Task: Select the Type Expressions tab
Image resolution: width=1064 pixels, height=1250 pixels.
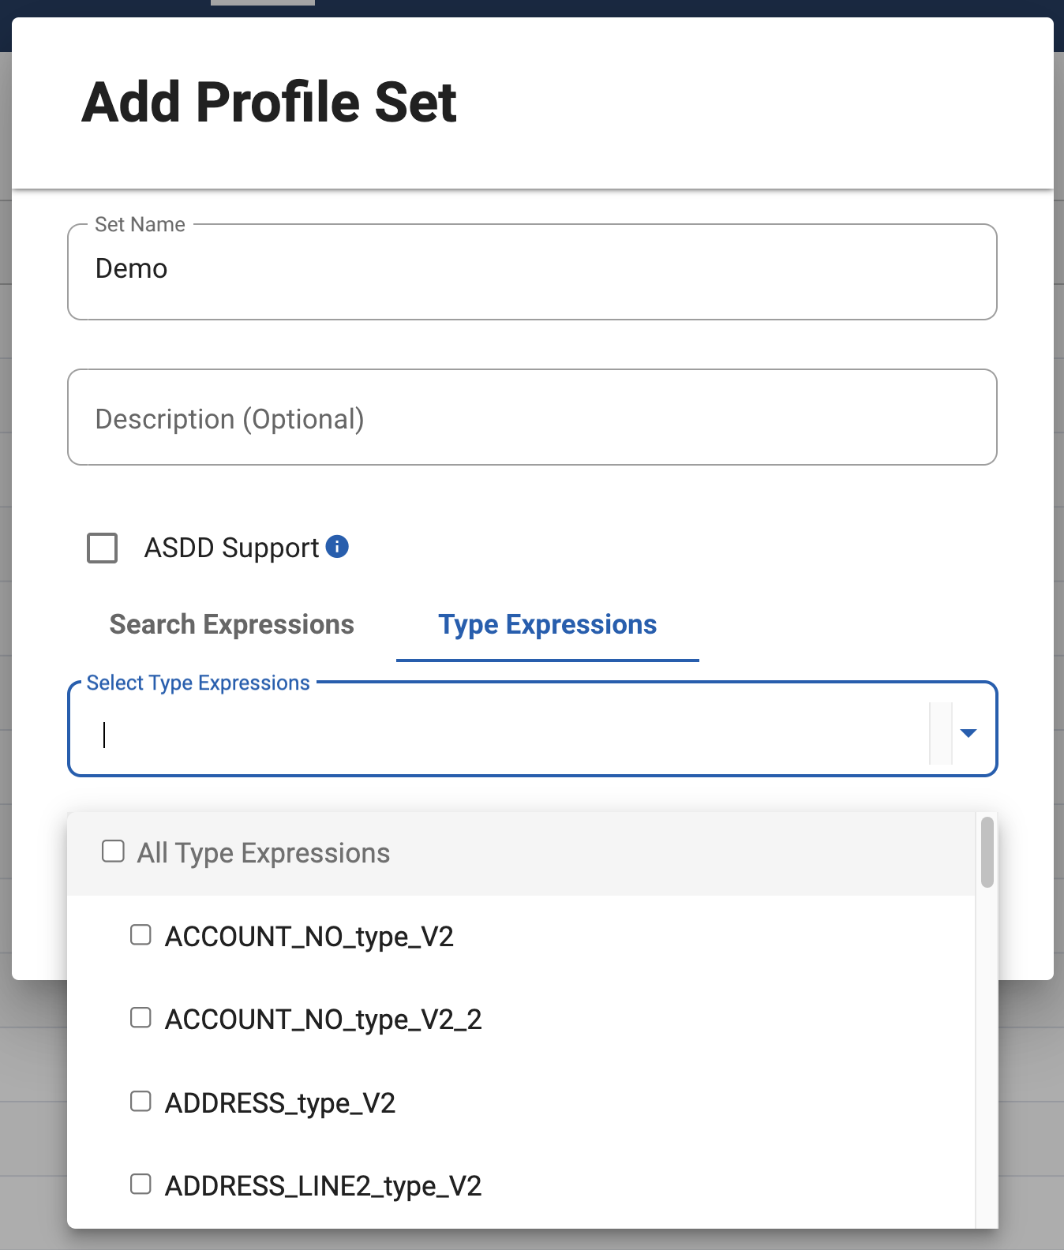Action: tap(547, 624)
